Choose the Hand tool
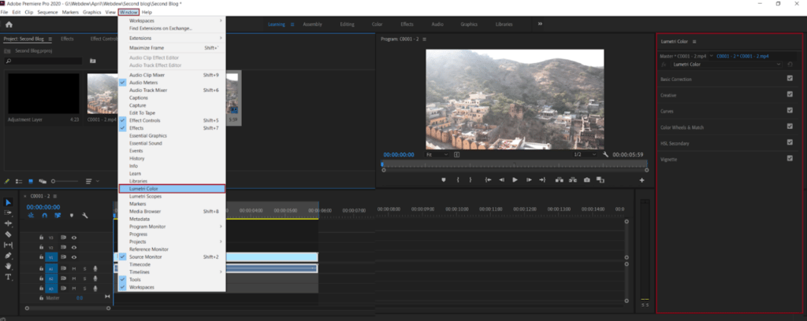Screen dimensions: 807x321 [9, 267]
